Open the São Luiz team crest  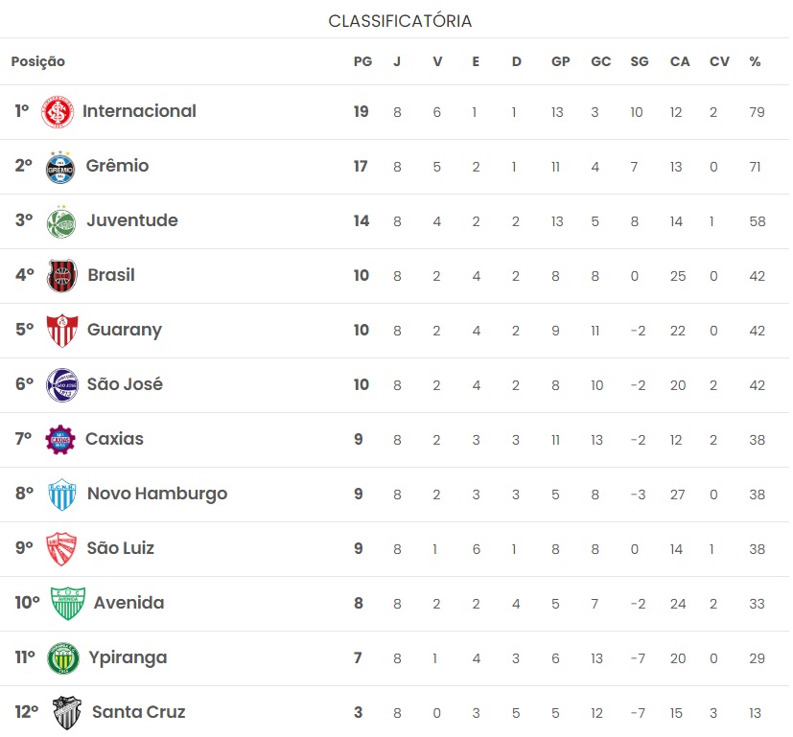(x=61, y=548)
